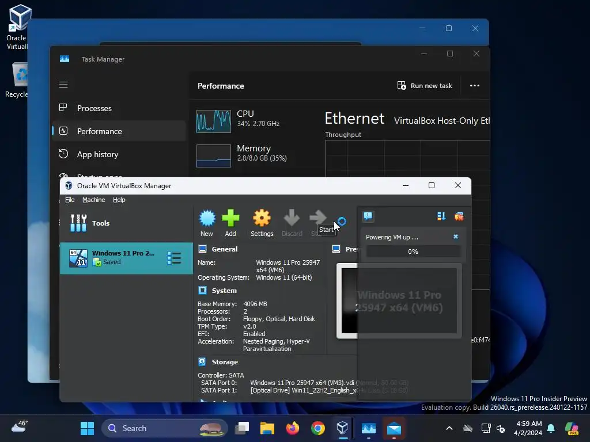590x442 pixels.
Task: Select the Windows 11 Pro saved VM entry
Action: (x=126, y=258)
